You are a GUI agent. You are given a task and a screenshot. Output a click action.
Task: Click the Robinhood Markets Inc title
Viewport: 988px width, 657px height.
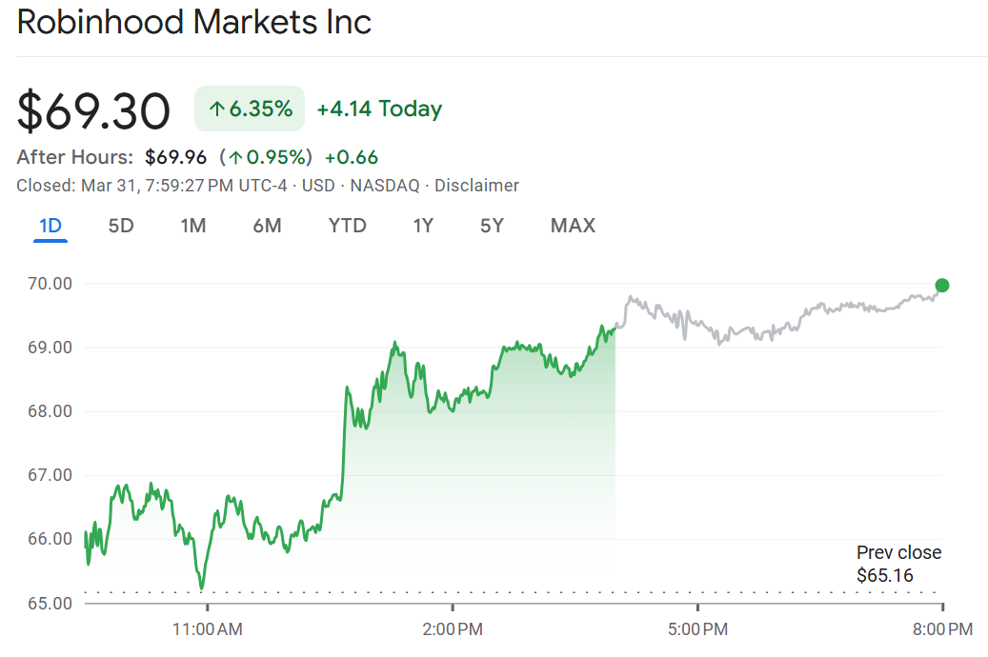pyautogui.click(x=194, y=23)
